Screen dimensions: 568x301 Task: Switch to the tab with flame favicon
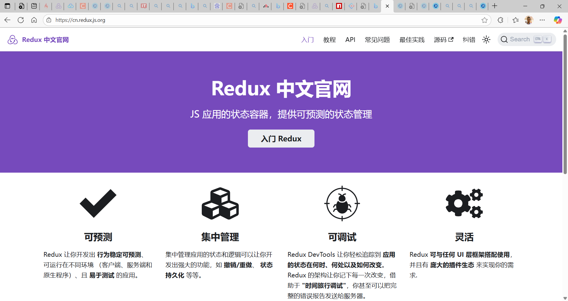(x=46, y=6)
